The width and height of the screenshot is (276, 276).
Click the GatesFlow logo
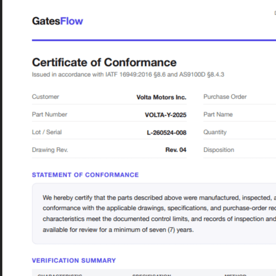[58, 21]
